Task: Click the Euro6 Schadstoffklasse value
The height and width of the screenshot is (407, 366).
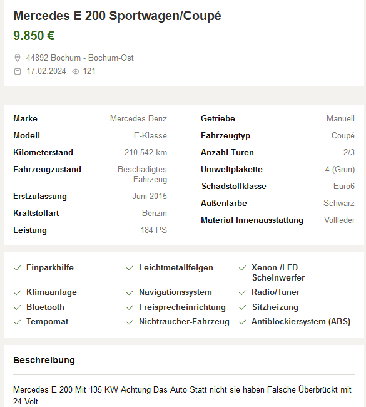Action: click(x=344, y=186)
